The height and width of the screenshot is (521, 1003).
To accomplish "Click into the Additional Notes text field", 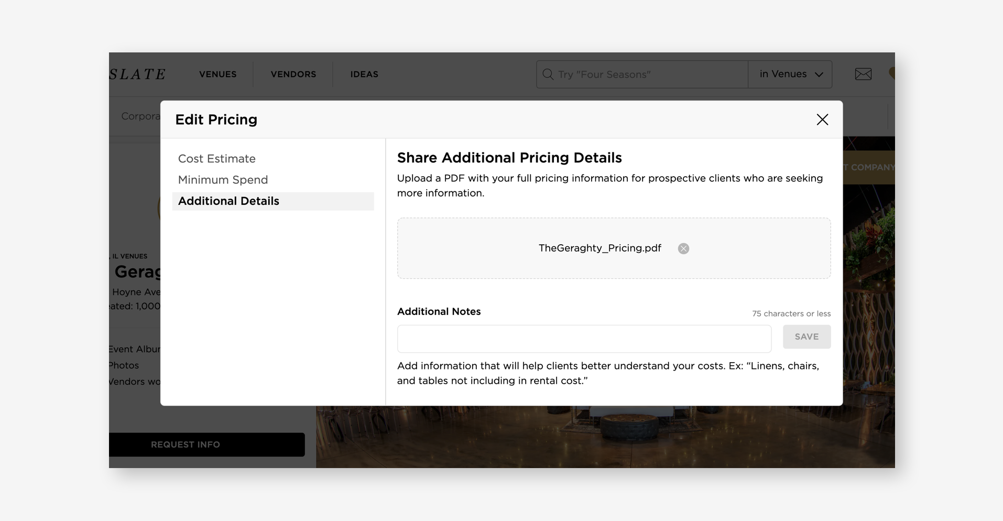I will tap(584, 339).
